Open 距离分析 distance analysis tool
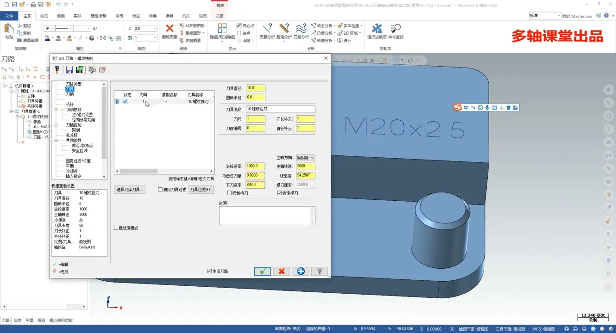 coord(284,31)
